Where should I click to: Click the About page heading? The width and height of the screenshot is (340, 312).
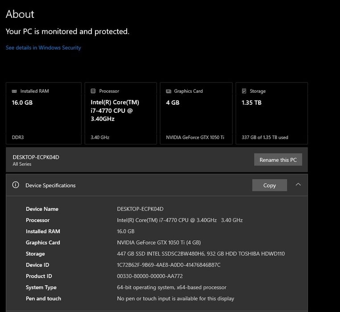tap(20, 14)
